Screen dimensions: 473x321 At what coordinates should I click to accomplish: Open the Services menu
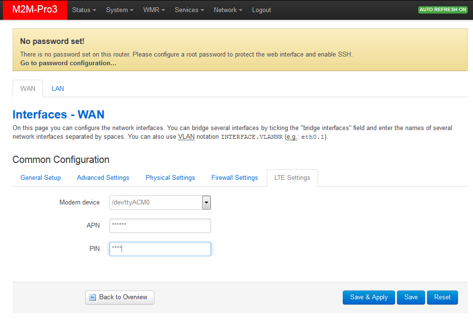click(189, 10)
